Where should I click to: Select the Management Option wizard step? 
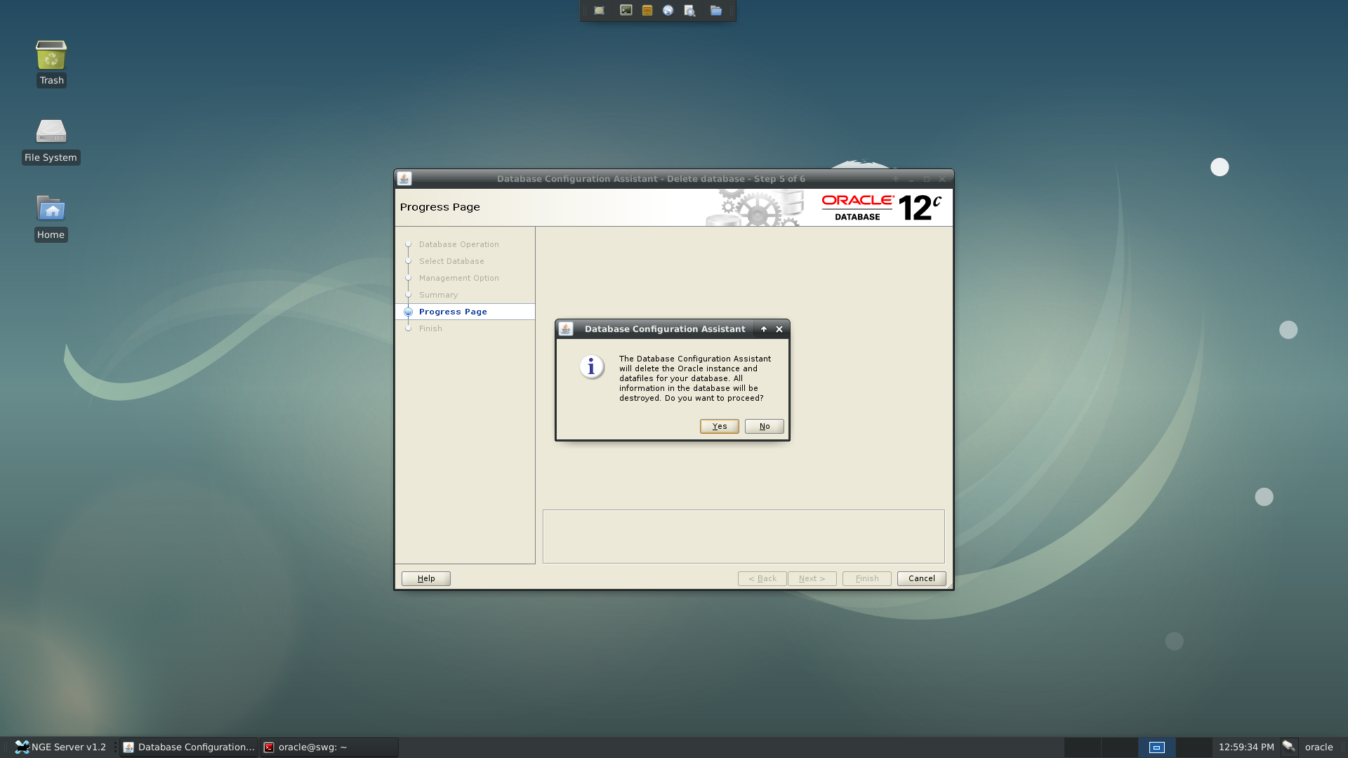(x=458, y=278)
